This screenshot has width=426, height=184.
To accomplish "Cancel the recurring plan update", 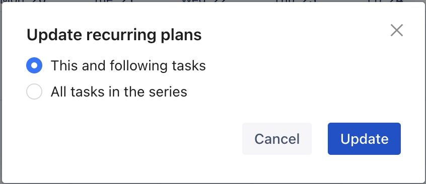I will click(277, 139).
